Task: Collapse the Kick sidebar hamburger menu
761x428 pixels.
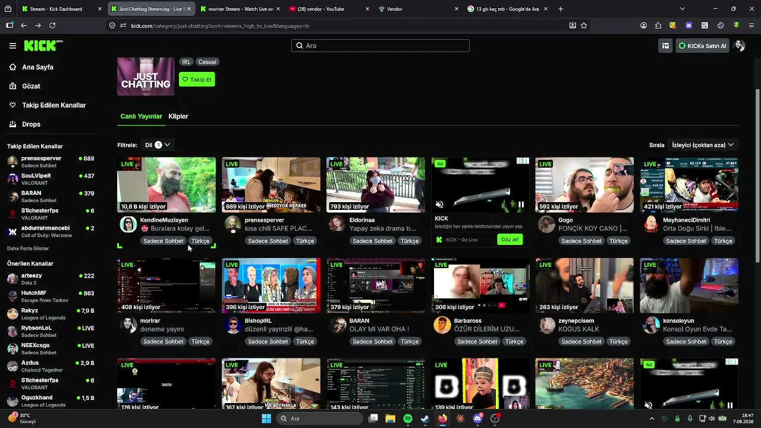Action: 12,46
